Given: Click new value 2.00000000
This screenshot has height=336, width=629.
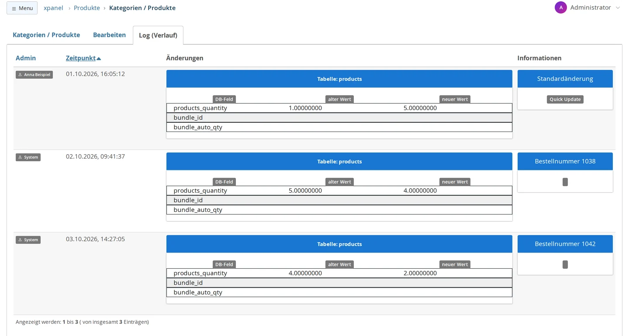Looking at the screenshot, I should point(420,273).
